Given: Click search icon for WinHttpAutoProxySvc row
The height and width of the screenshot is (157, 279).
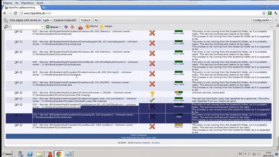Looking at the screenshot, I should [x=17, y=62].
